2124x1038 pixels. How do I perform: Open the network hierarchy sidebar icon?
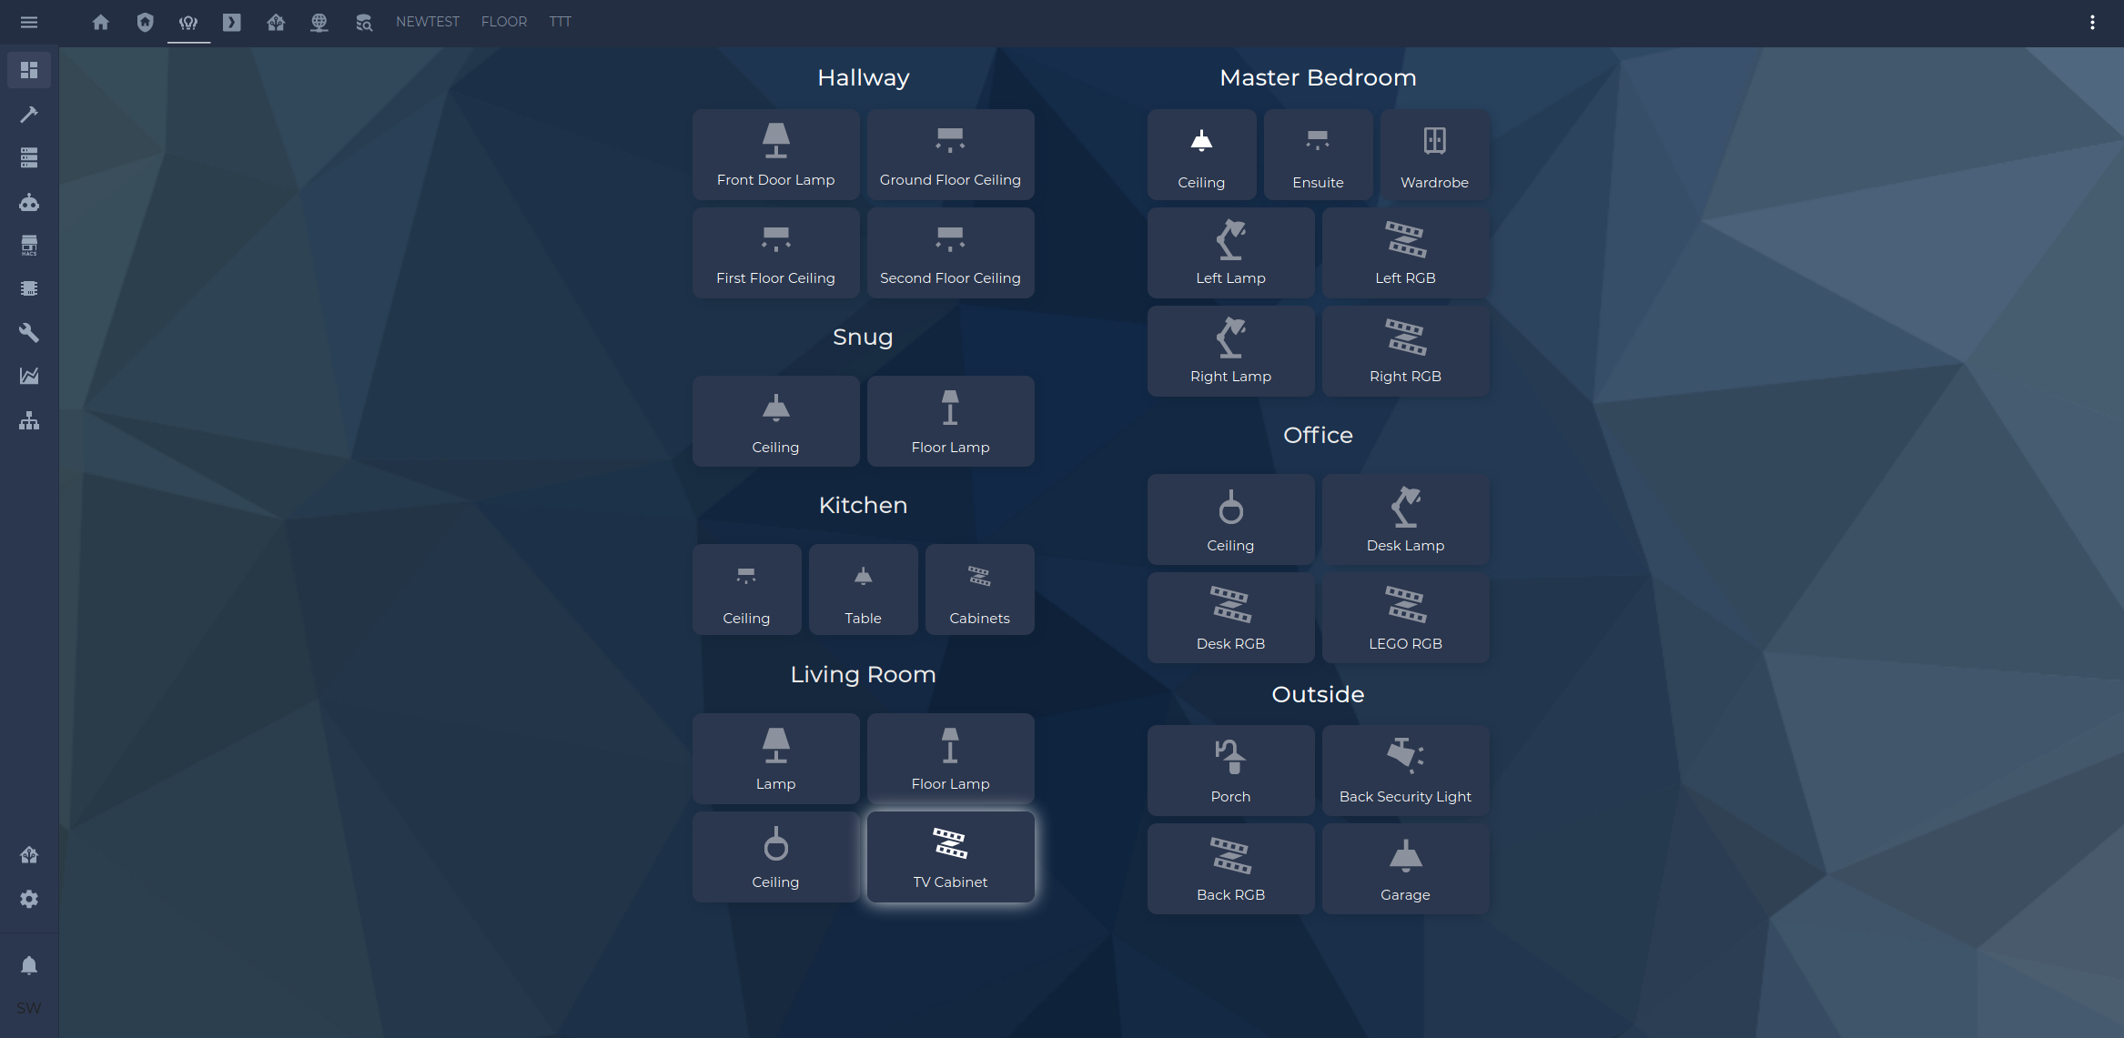tap(29, 419)
